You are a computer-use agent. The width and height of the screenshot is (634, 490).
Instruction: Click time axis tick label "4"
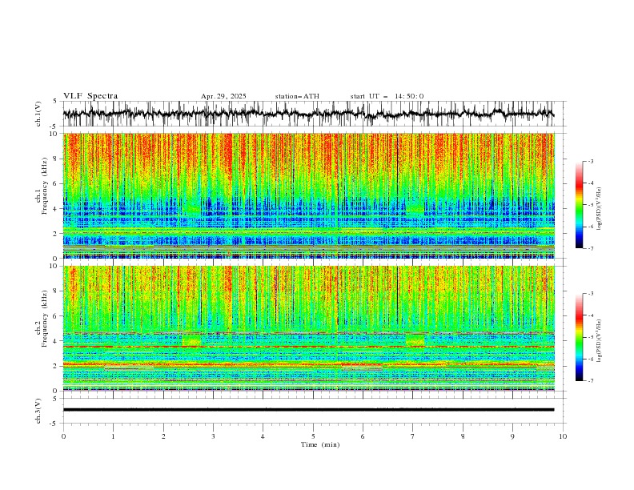(263, 436)
